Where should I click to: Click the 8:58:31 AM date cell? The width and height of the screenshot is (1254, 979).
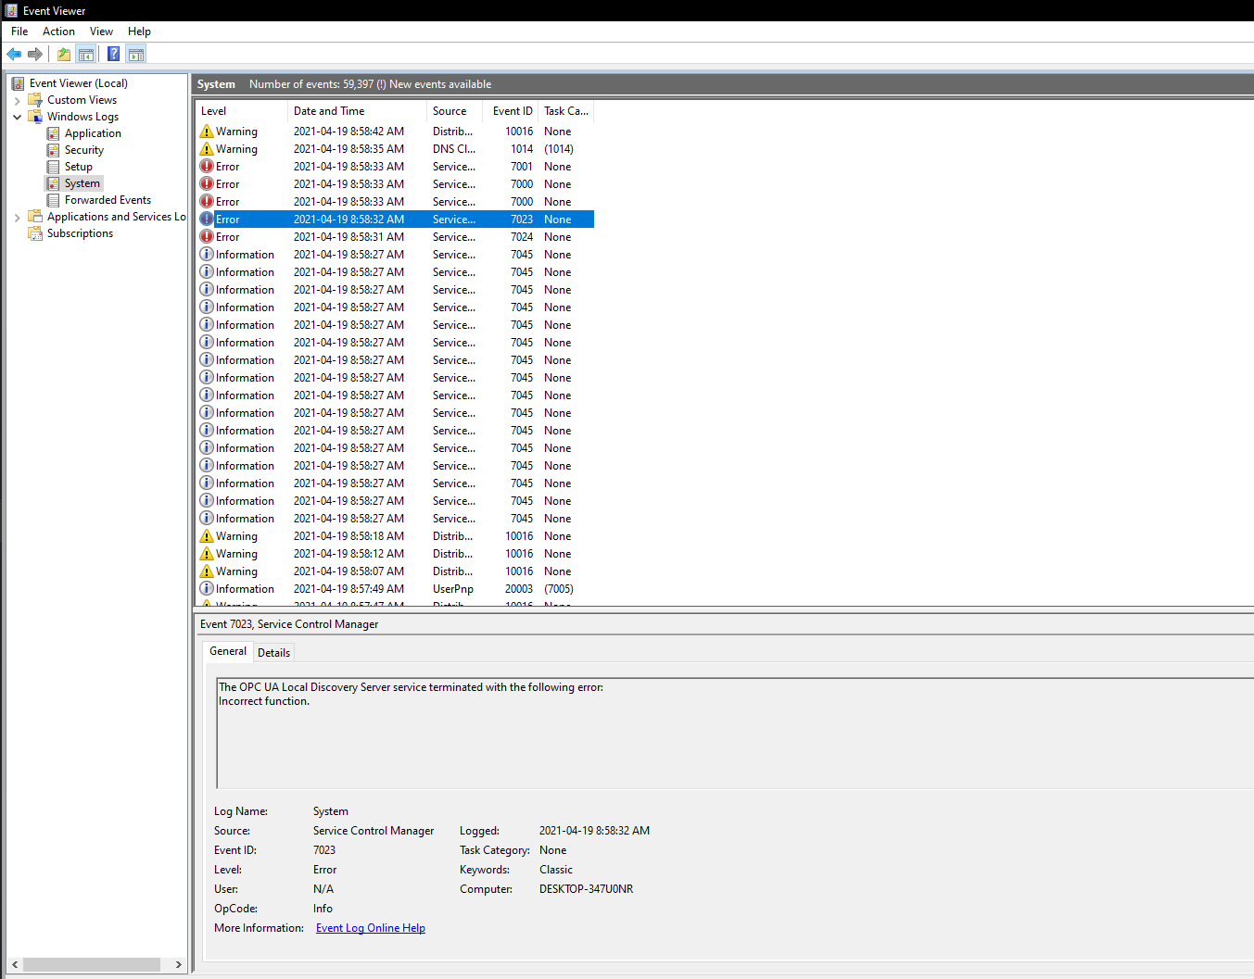[x=348, y=237]
